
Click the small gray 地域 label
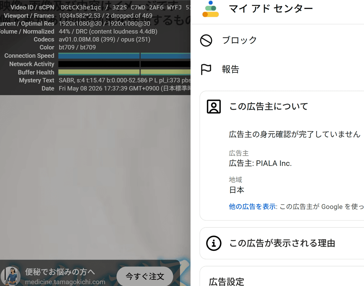(236, 180)
